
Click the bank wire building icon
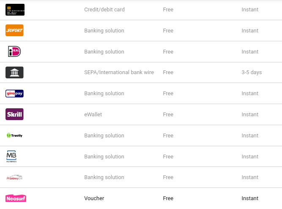[x=14, y=72]
